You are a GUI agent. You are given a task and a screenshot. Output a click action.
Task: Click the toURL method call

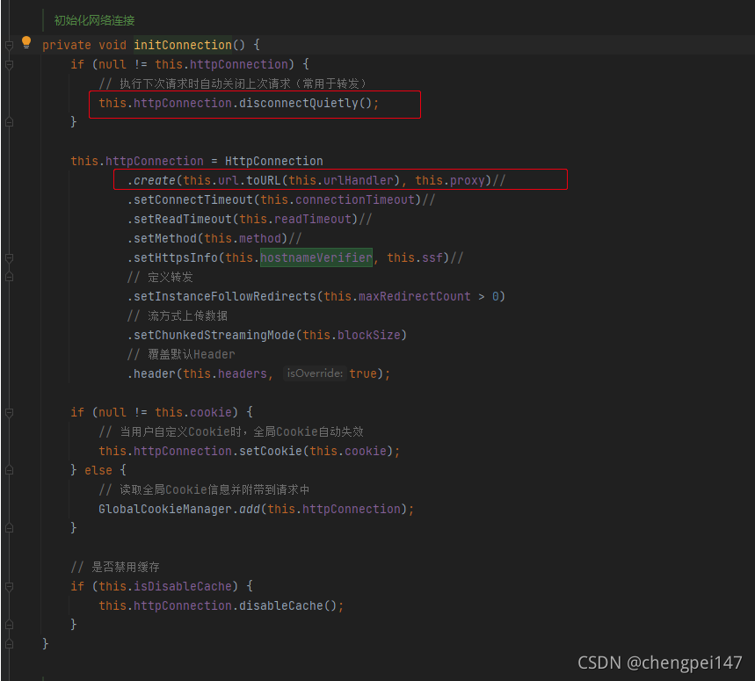click(264, 180)
